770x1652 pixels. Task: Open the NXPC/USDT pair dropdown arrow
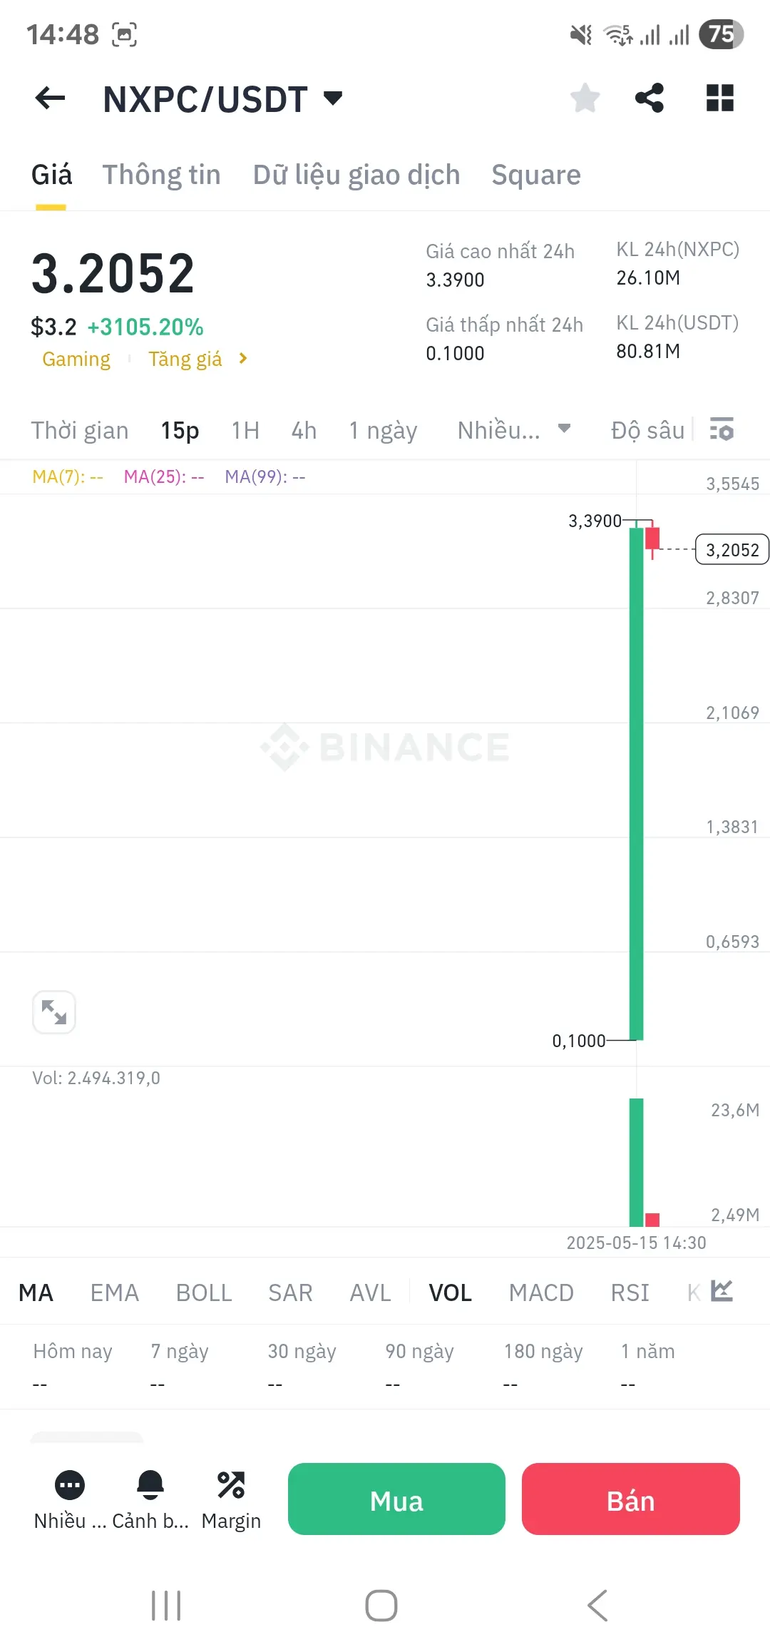(333, 98)
